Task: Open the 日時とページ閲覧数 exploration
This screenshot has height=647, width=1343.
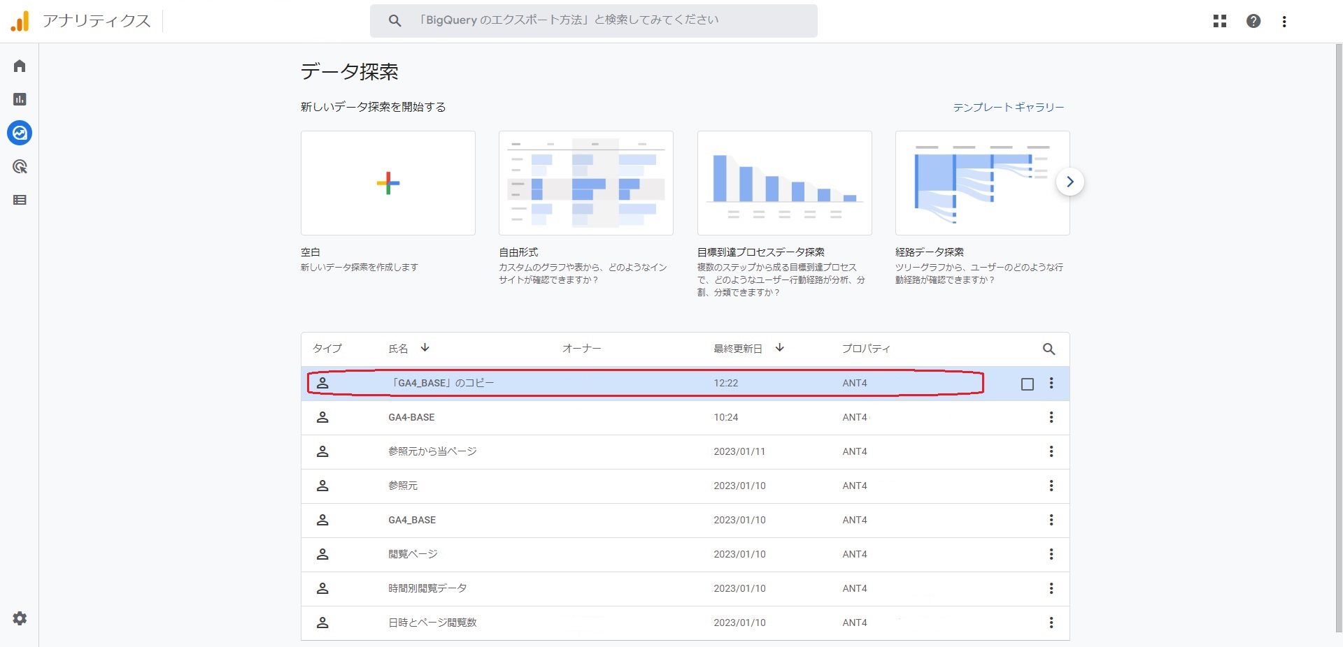Action: click(432, 623)
